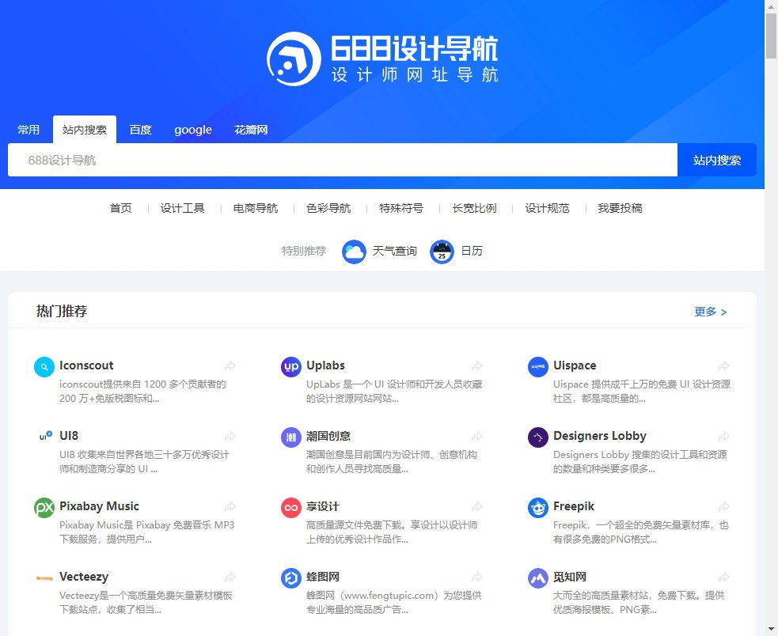Image resolution: width=778 pixels, height=636 pixels.
Task: Open 长宽比例 in the navigation menu
Action: tap(474, 208)
